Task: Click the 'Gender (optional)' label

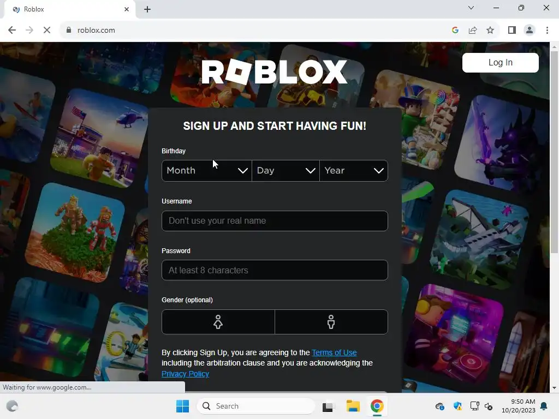Action: click(x=187, y=300)
